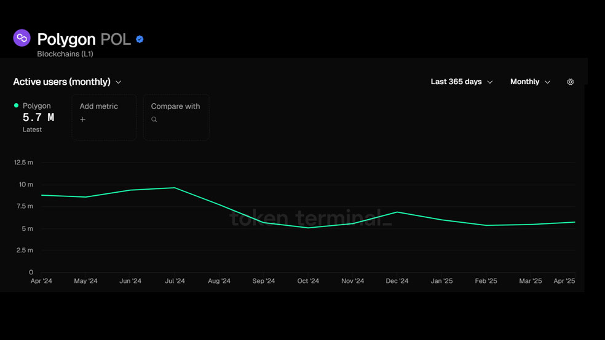
Task: Click the Feb '25 x-axis label
Action: [x=486, y=281]
